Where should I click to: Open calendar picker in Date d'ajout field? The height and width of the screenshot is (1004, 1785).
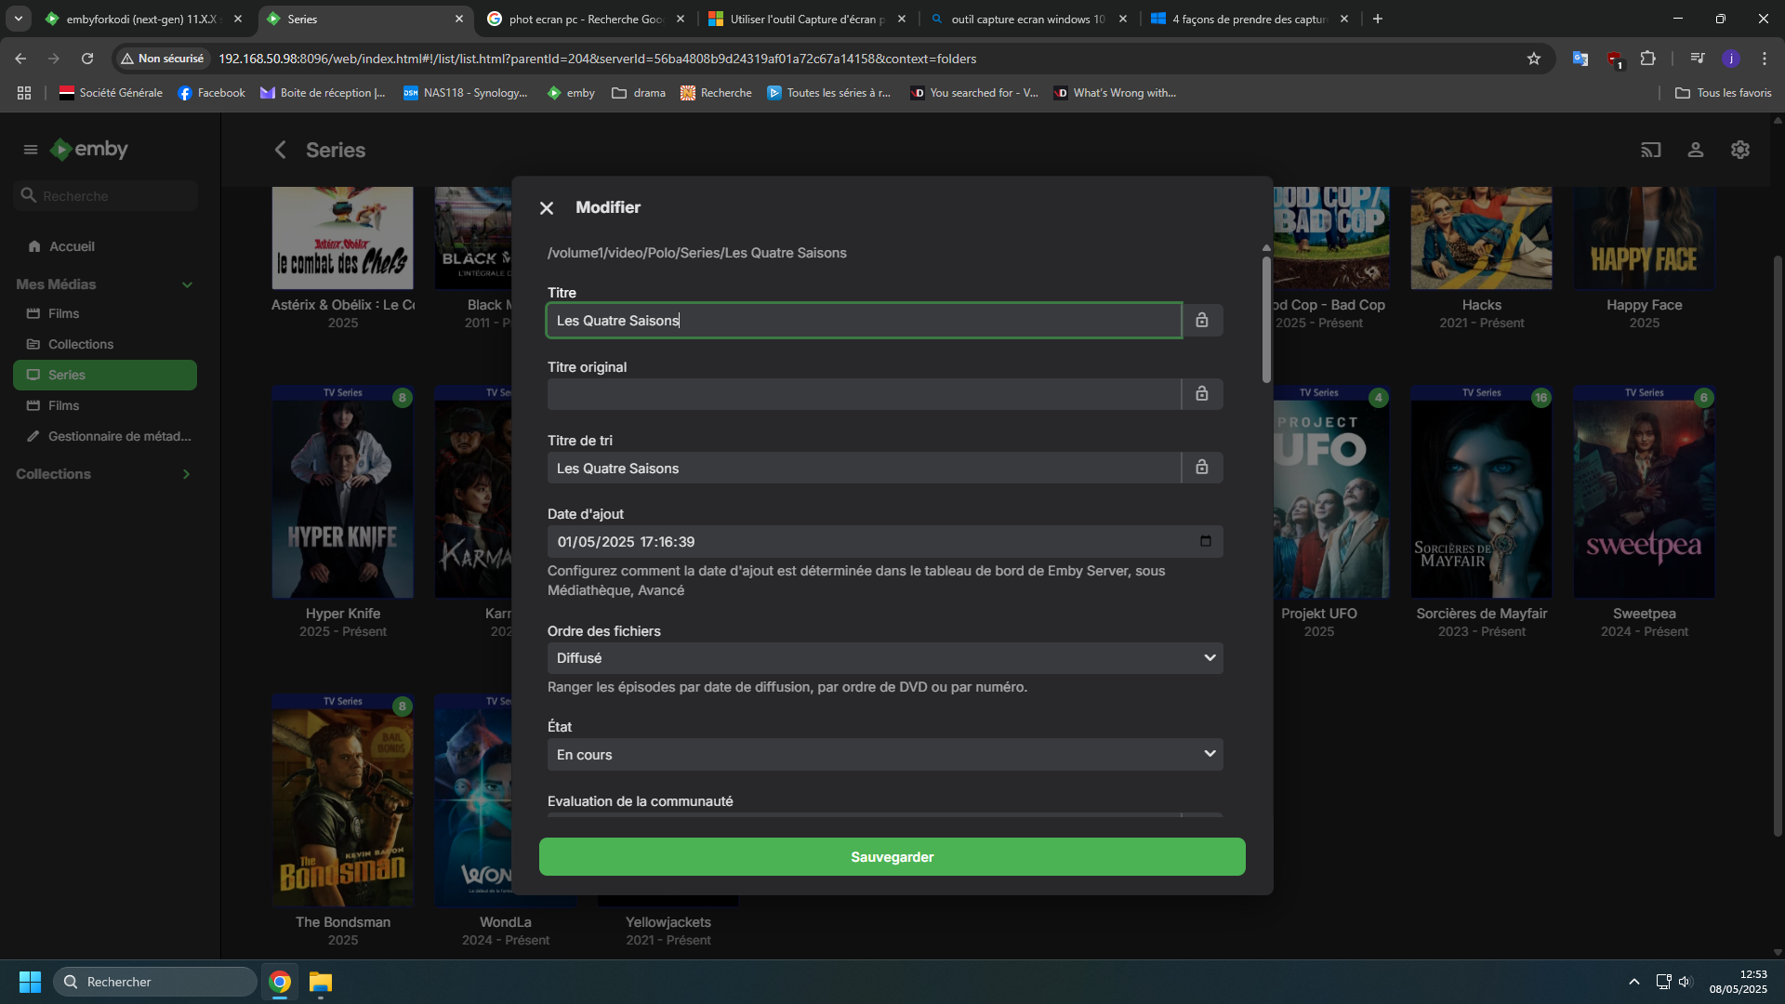pos(1206,541)
